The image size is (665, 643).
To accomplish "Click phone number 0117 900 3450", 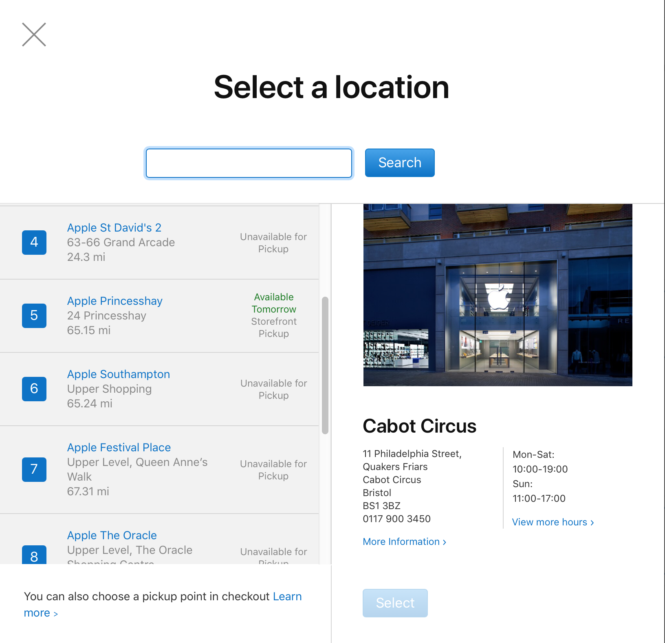I will 397,519.
